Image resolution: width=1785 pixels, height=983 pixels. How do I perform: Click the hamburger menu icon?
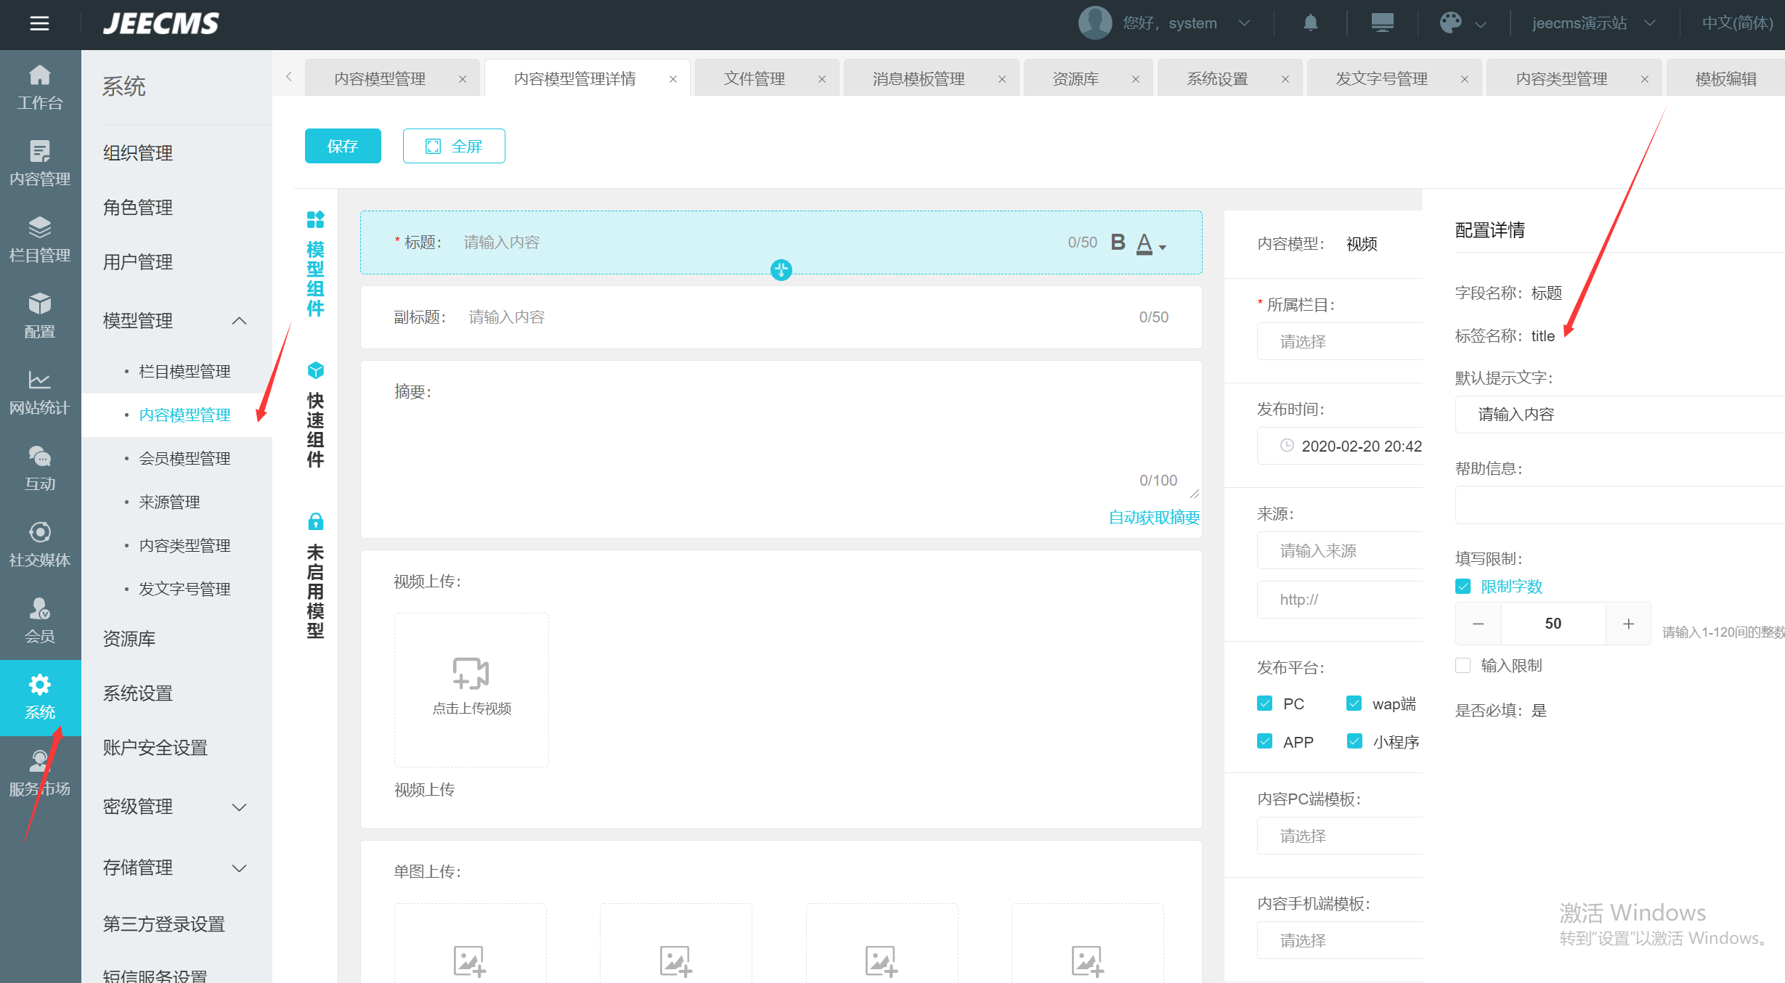39,23
